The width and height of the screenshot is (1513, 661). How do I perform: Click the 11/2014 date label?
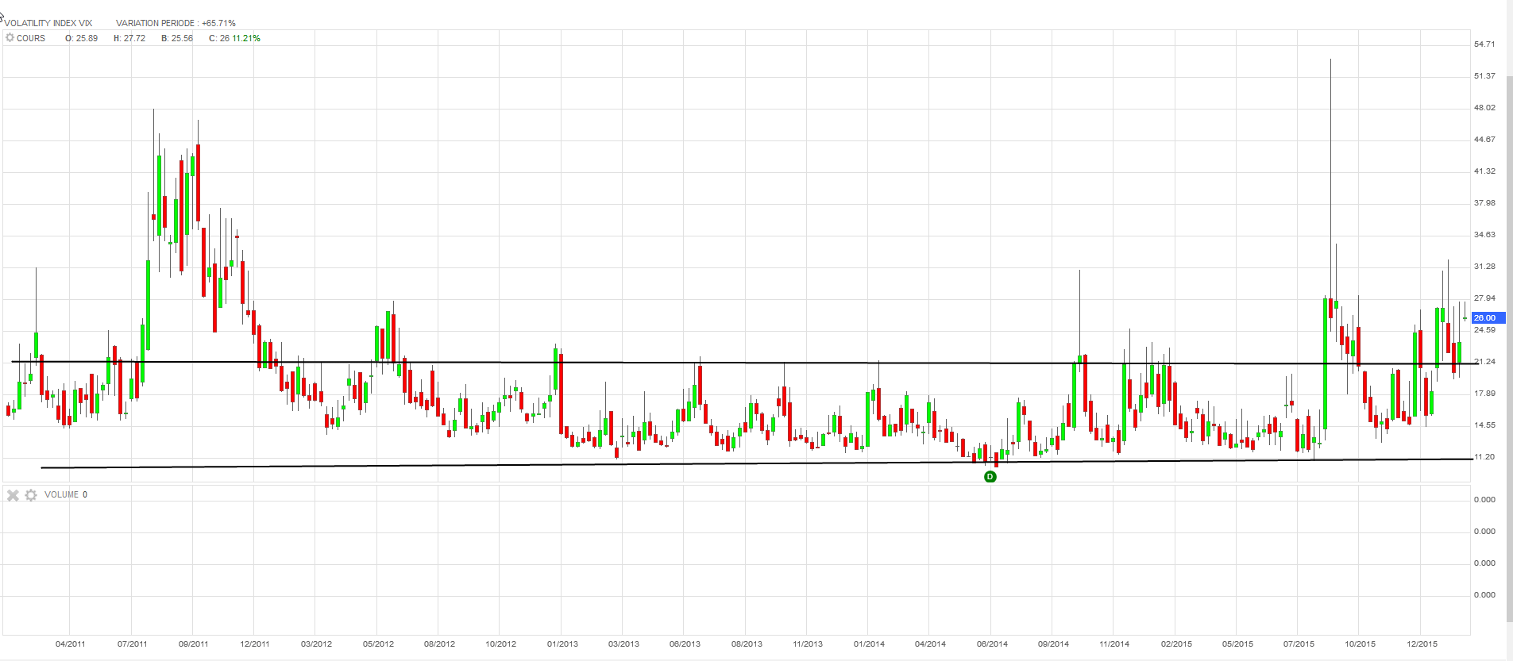(x=1114, y=644)
